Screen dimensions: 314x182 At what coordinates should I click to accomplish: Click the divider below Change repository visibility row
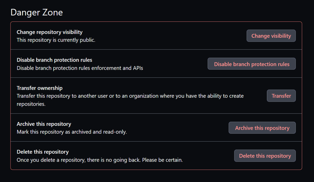point(157,49)
